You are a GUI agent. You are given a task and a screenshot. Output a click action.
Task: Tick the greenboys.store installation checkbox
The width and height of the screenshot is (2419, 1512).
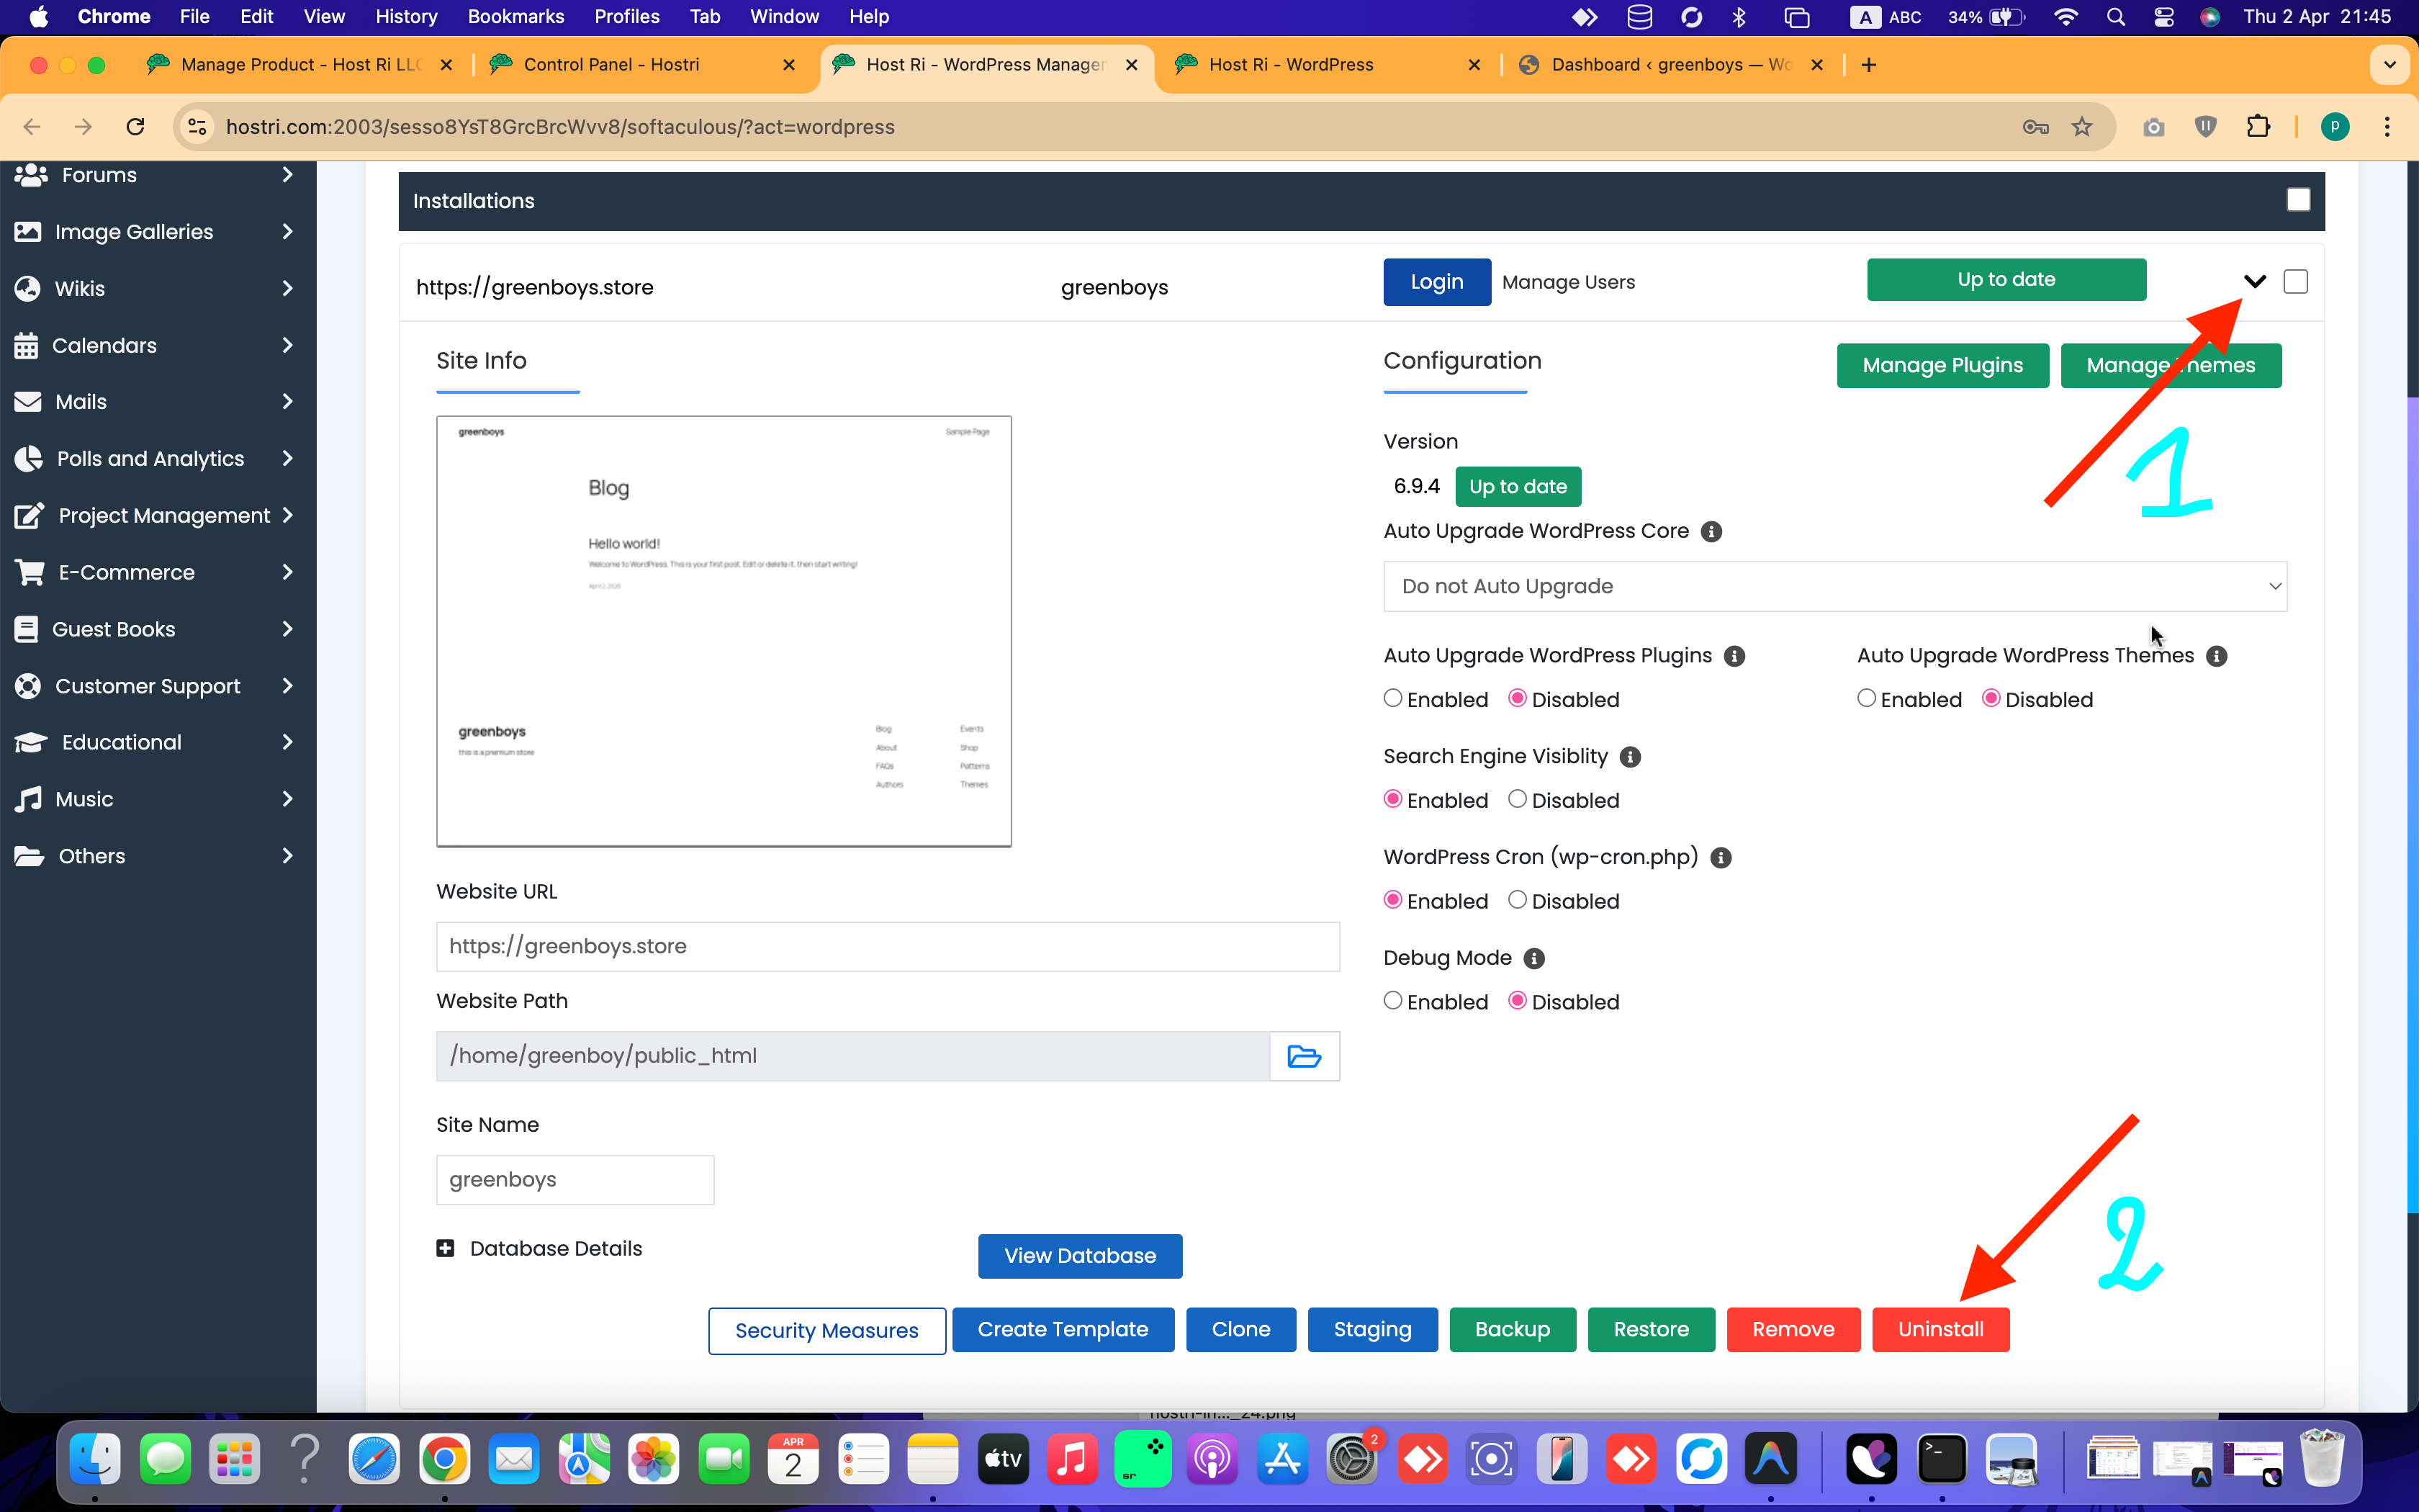[2295, 282]
